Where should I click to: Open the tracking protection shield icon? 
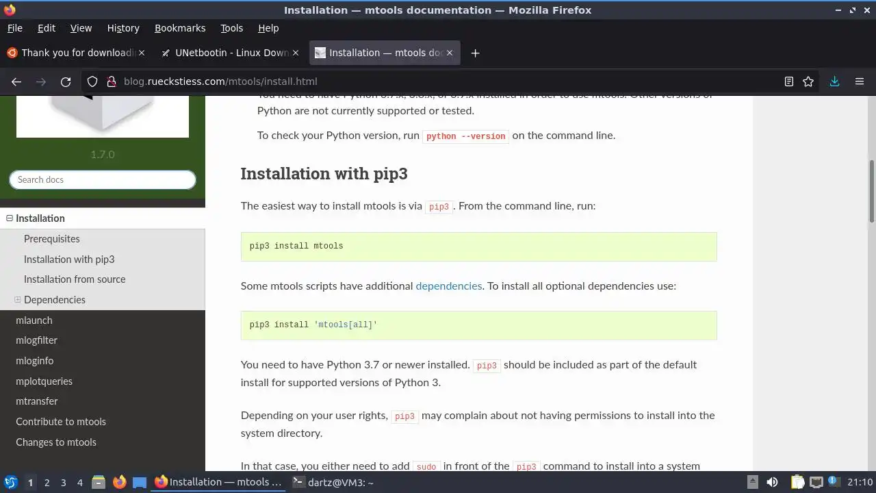pos(92,81)
